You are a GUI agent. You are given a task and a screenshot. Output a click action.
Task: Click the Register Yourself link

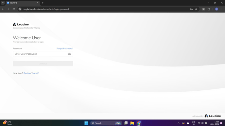point(31,73)
